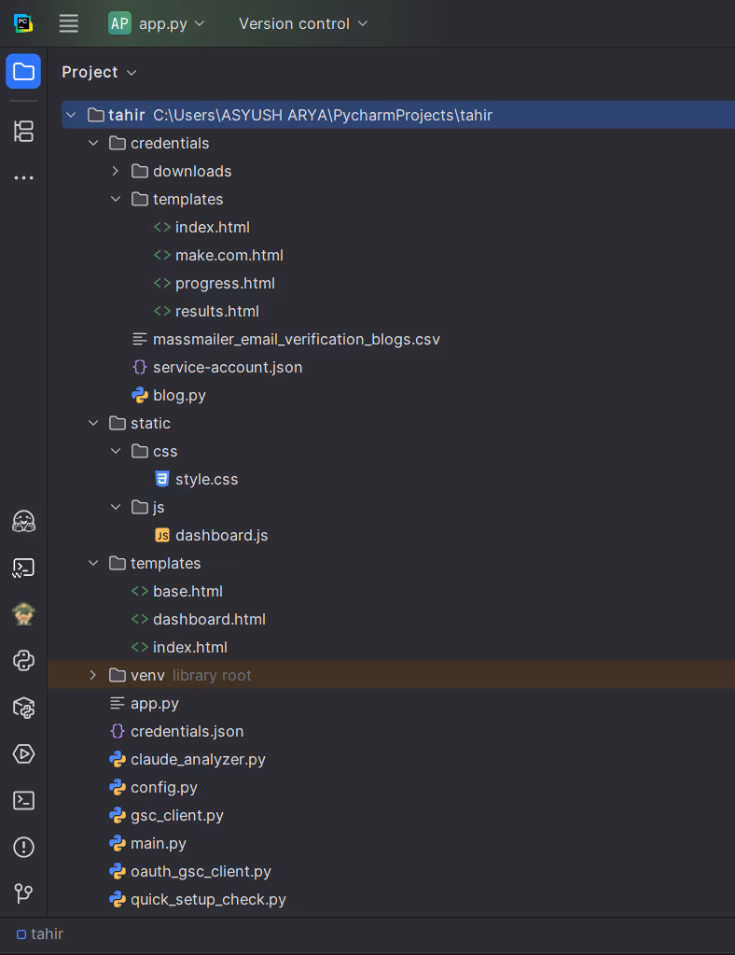Collapse the js folder
Image resolution: width=735 pixels, height=955 pixels.
tap(116, 507)
